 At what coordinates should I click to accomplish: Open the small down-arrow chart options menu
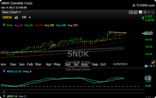click(x=149, y=12)
